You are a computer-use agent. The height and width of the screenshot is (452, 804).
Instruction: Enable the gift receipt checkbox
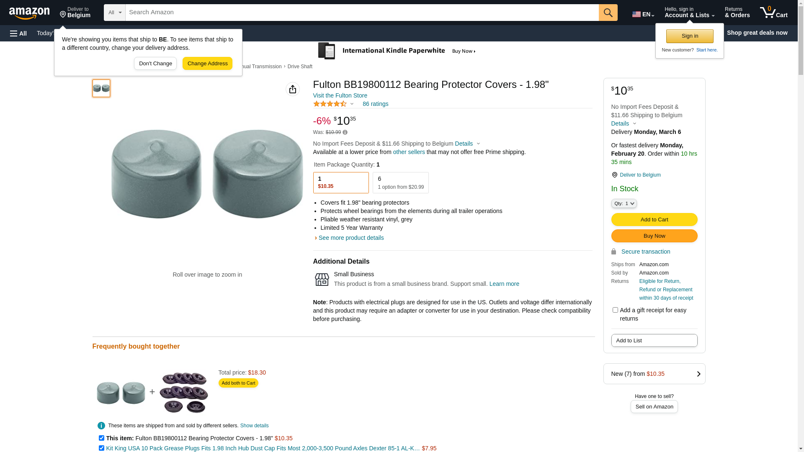point(615,310)
